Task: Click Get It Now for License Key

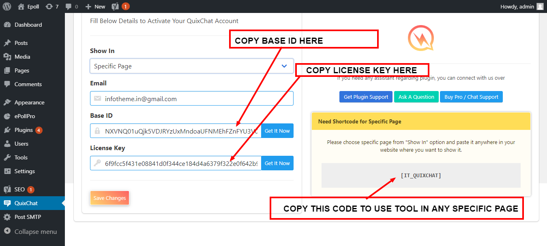Action: point(277,163)
